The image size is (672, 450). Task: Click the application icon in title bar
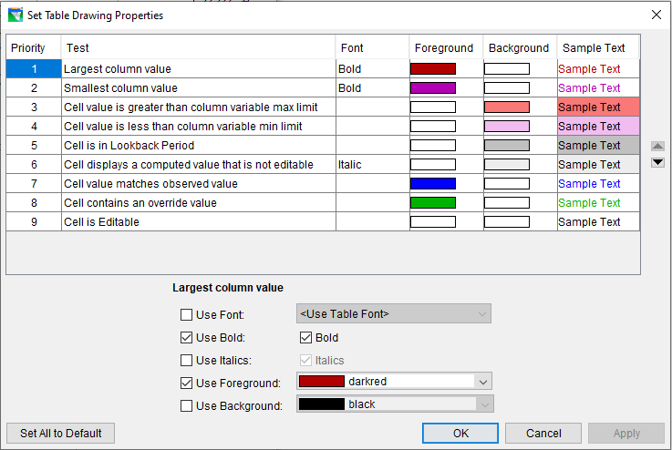pyautogui.click(x=16, y=15)
